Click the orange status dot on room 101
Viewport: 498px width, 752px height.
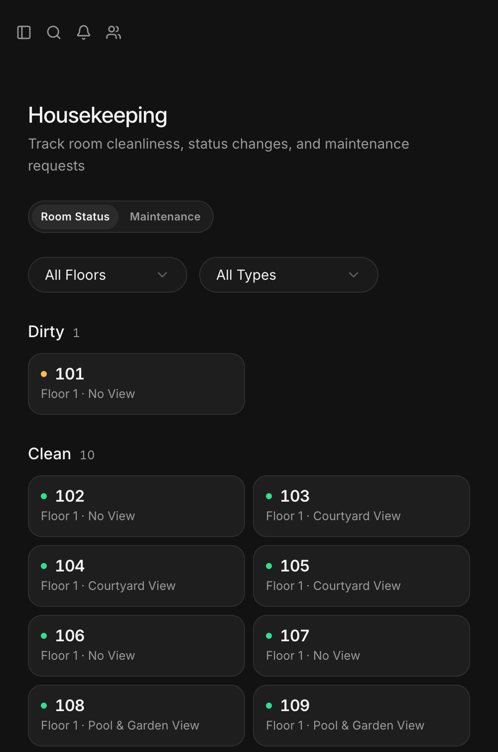44,374
